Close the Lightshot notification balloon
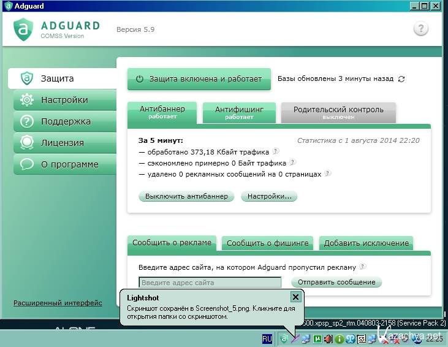Image resolution: width=448 pixels, height=347 pixels. 295,297
